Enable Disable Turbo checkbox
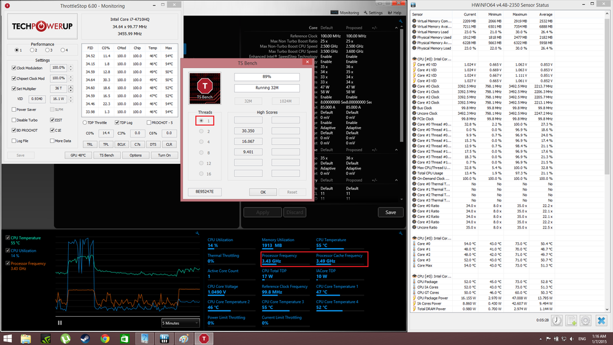Viewport: 613px width, 345px height. coord(14,120)
